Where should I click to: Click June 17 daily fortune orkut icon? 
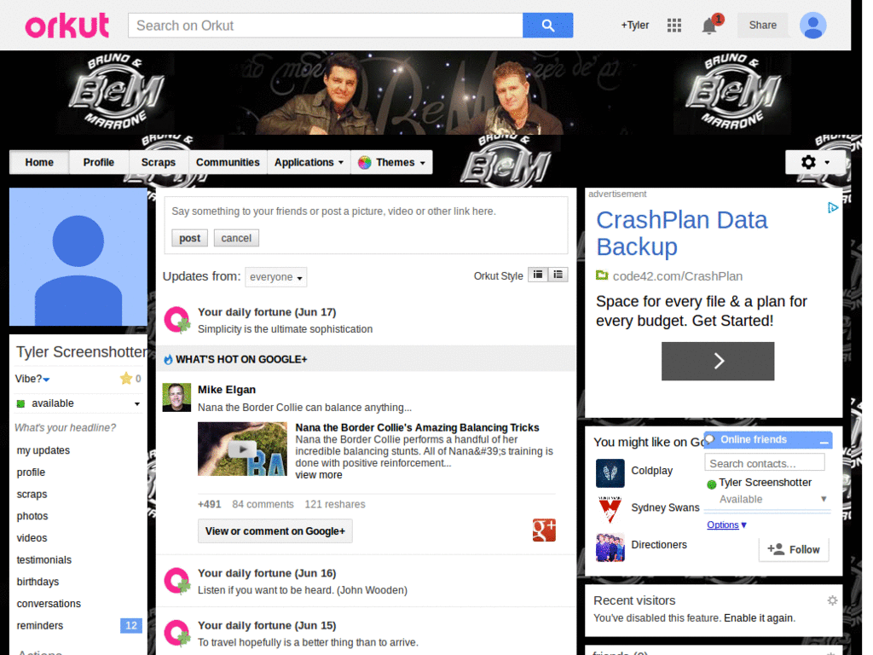(x=177, y=321)
